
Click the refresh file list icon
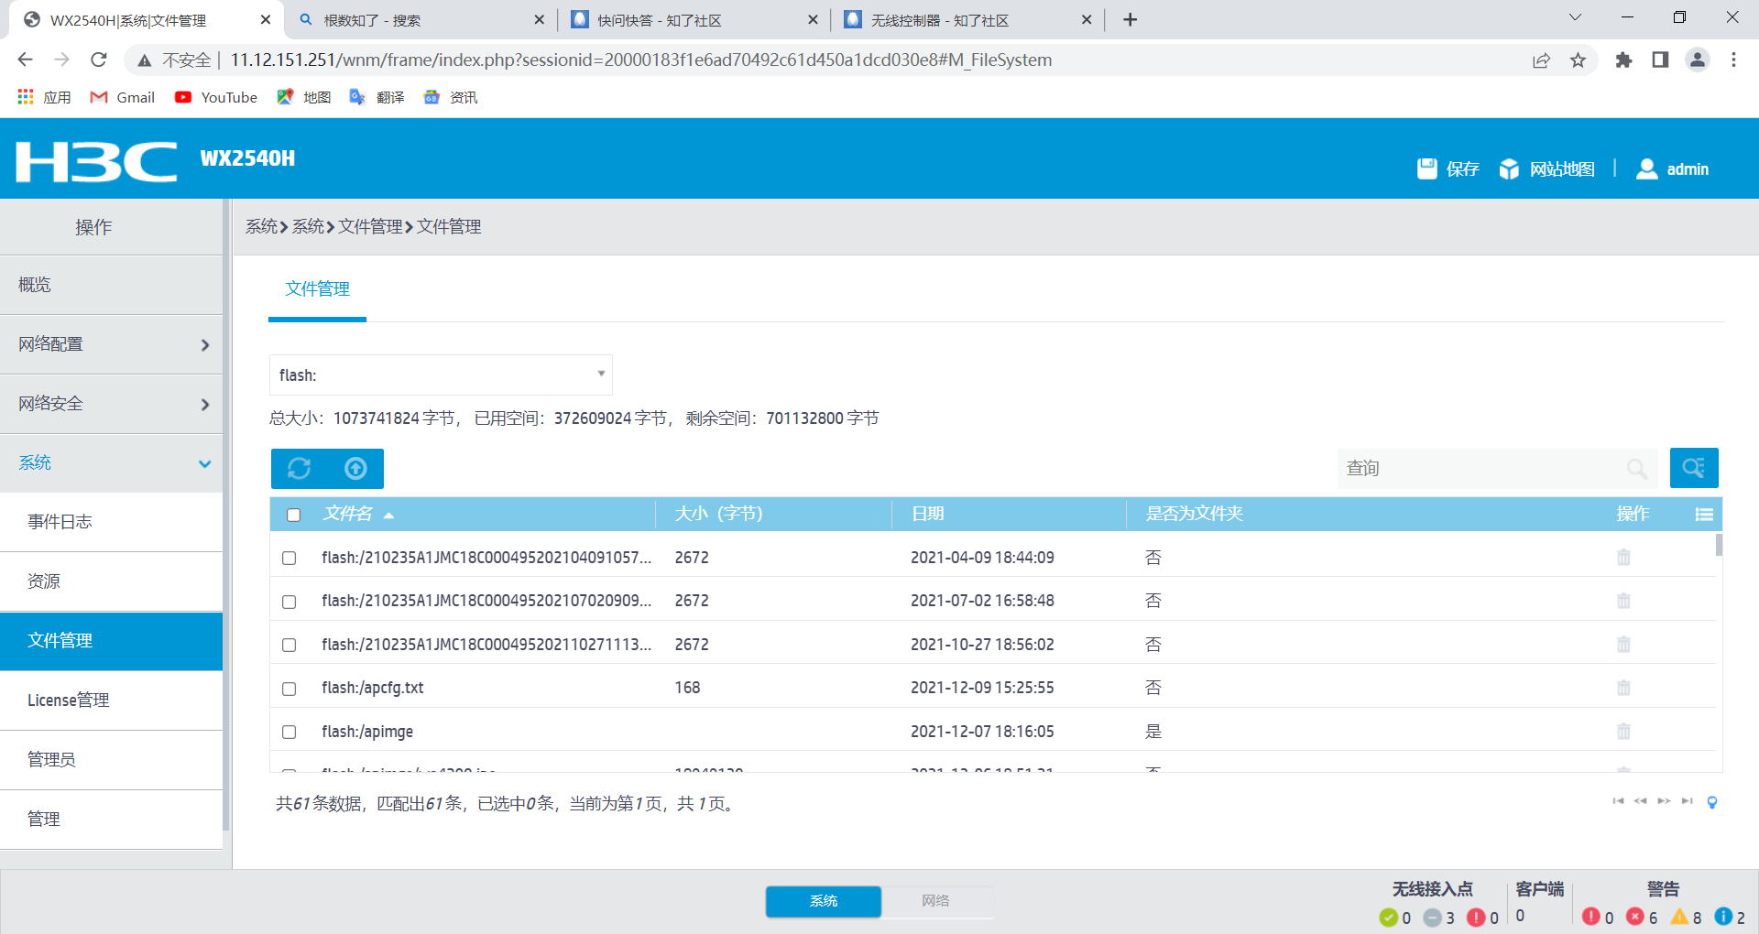pos(300,469)
